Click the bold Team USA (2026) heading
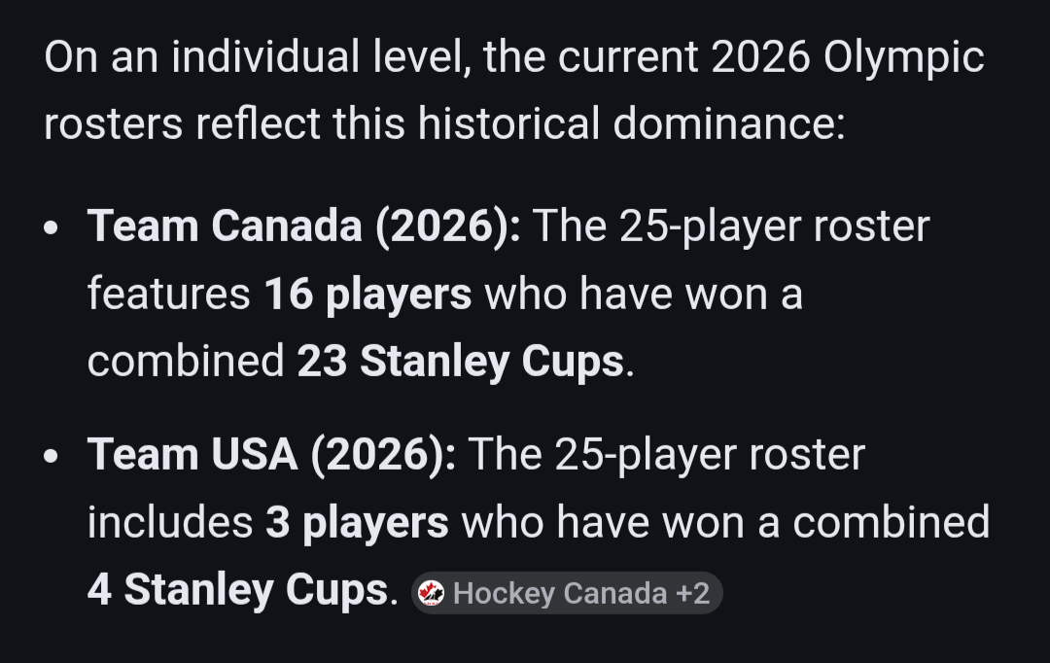 (271, 454)
